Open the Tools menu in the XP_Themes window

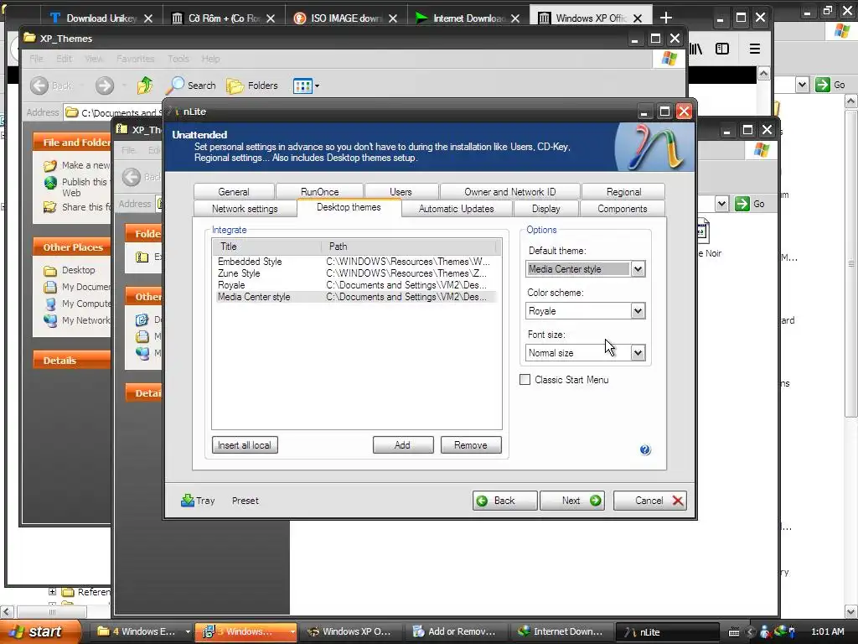(178, 59)
